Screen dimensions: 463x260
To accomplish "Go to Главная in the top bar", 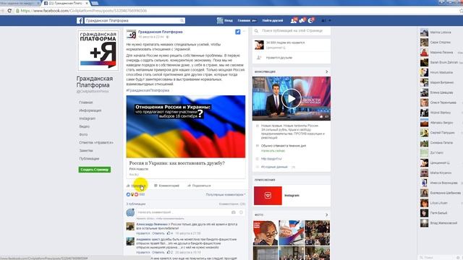I will [244, 21].
